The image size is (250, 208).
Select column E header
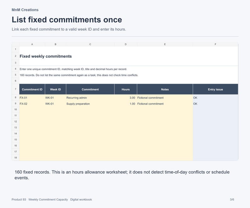click(x=165, y=44)
